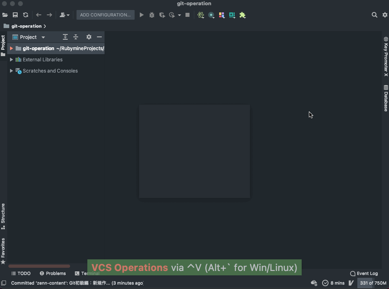
Task: Toggle the Database tool window
Action: click(385, 97)
